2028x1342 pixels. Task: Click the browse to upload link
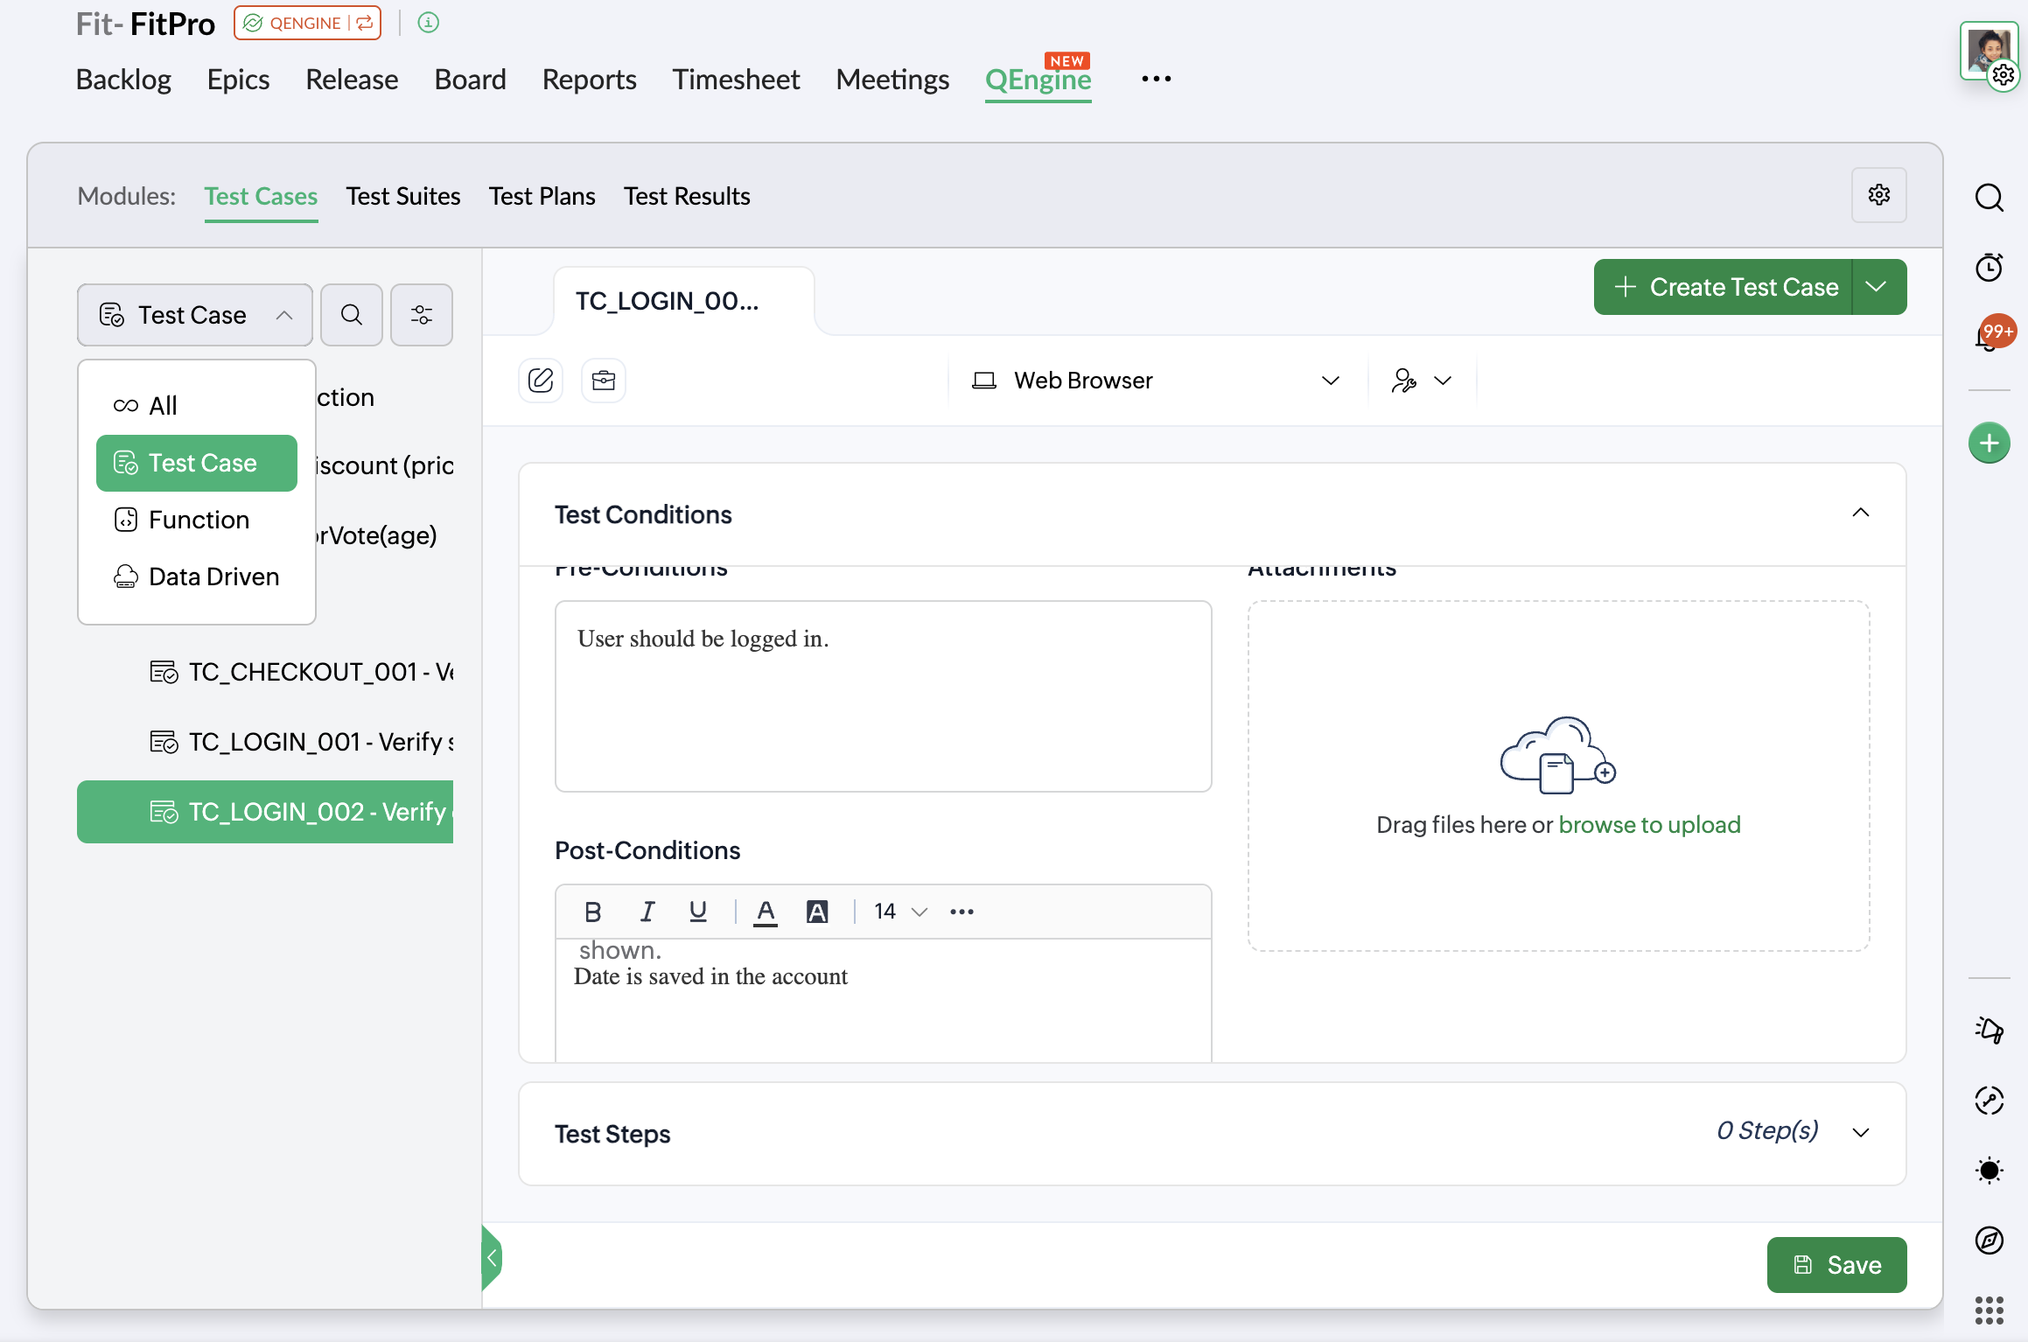(x=1649, y=825)
